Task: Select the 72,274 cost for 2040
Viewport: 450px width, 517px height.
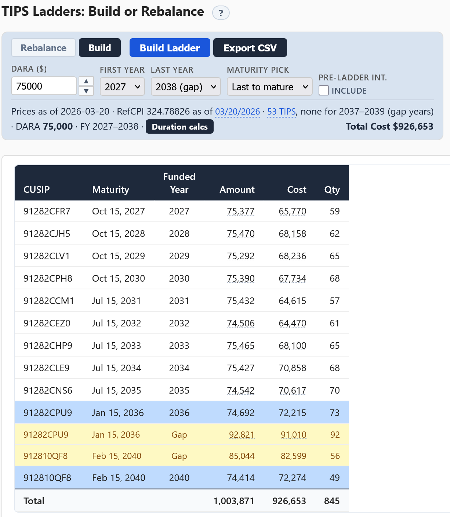Action: click(x=293, y=478)
